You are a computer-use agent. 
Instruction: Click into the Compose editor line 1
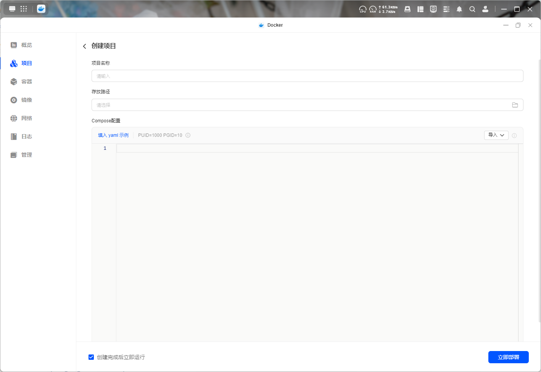317,148
